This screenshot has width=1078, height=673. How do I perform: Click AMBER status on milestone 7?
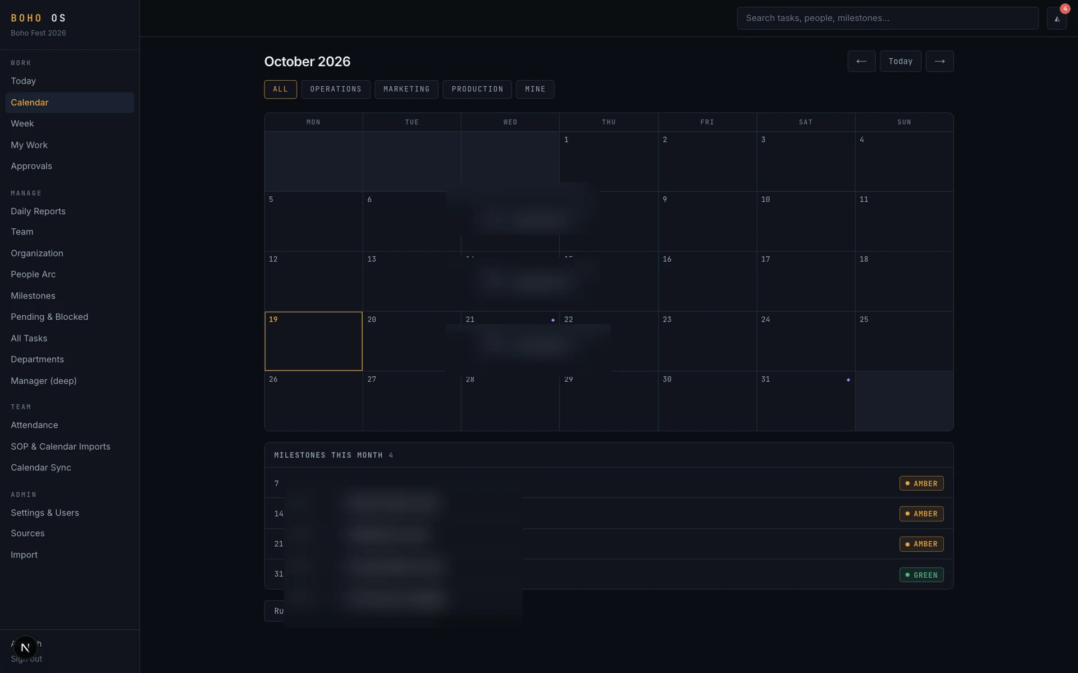pos(921,483)
